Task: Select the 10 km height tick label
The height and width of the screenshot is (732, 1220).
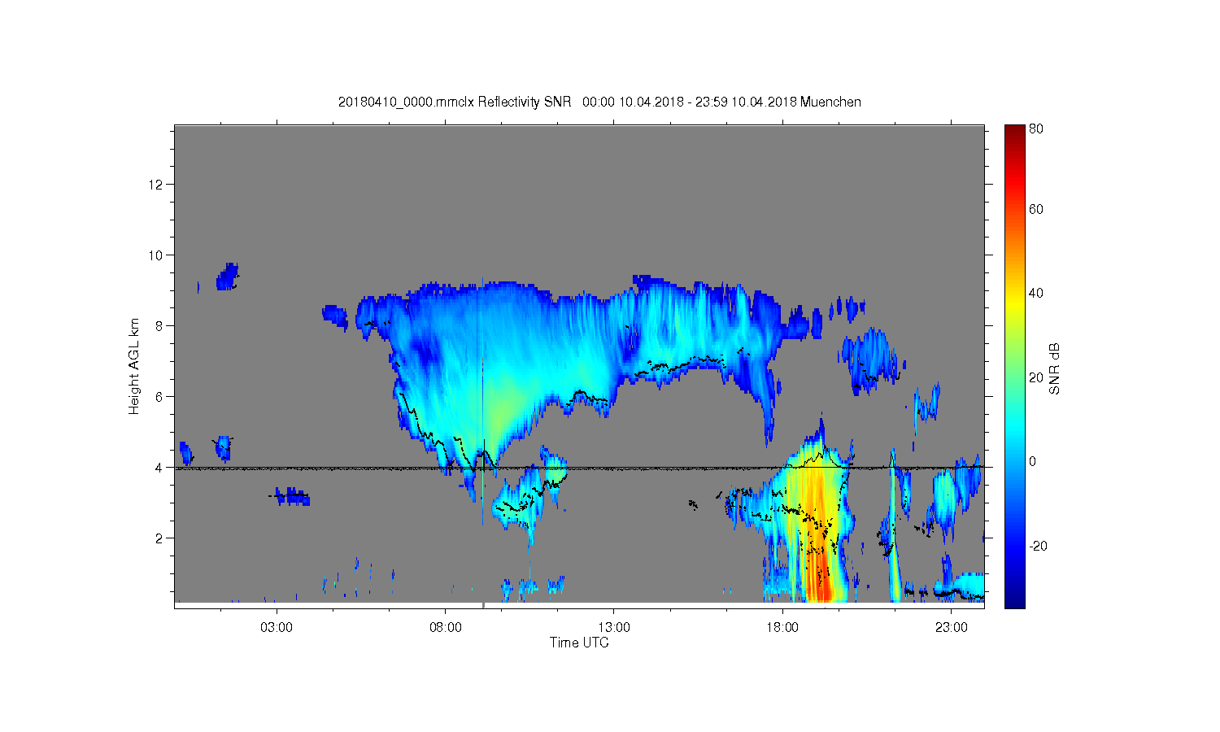Action: coord(155,255)
